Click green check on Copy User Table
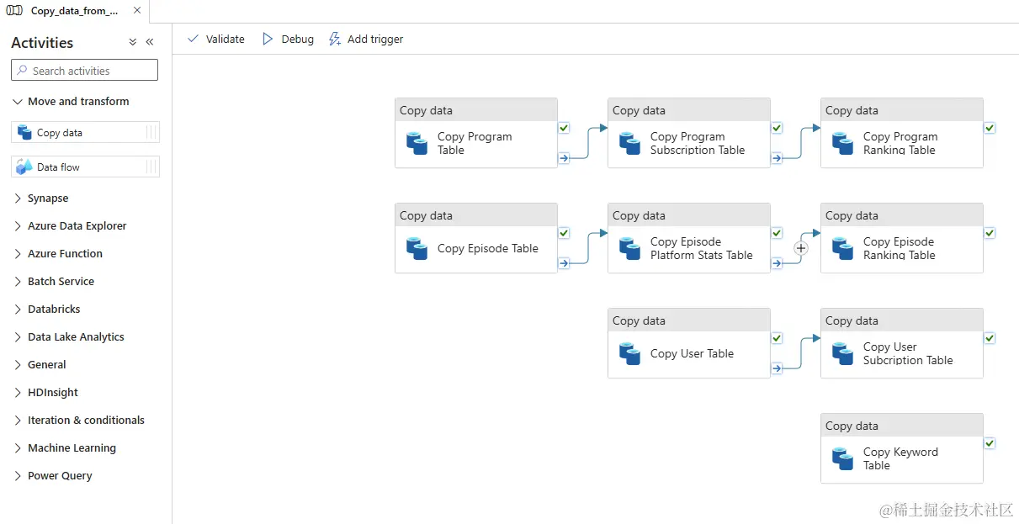 [777, 338]
